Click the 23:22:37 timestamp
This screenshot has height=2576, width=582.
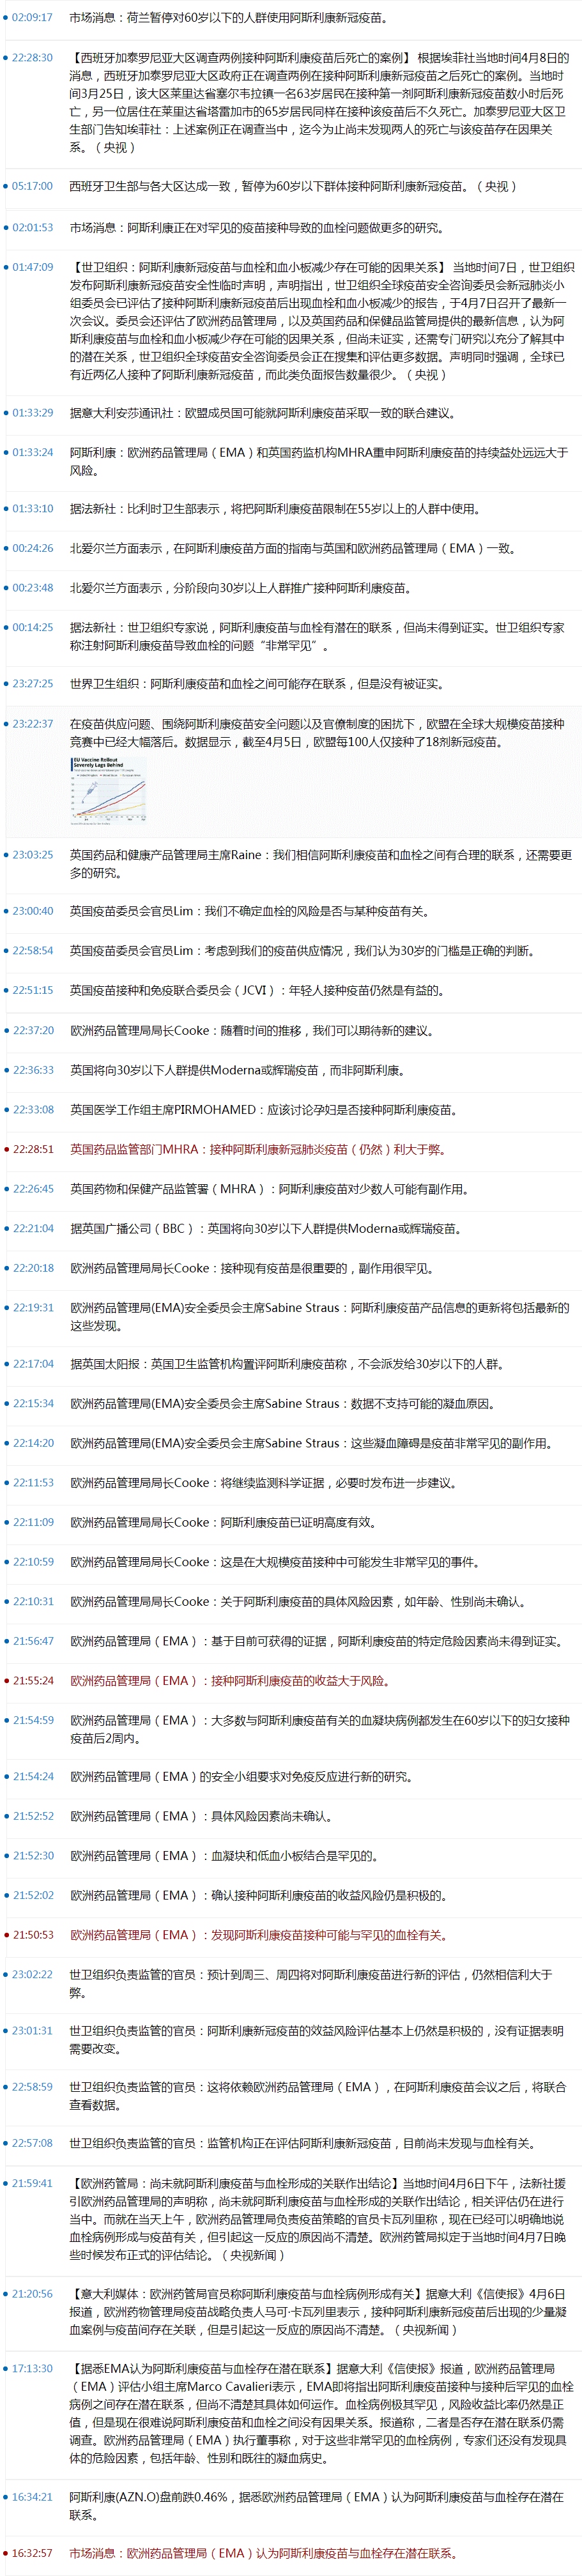[33, 723]
